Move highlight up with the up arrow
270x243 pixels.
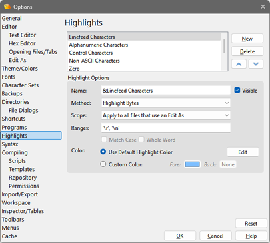pos(239,64)
